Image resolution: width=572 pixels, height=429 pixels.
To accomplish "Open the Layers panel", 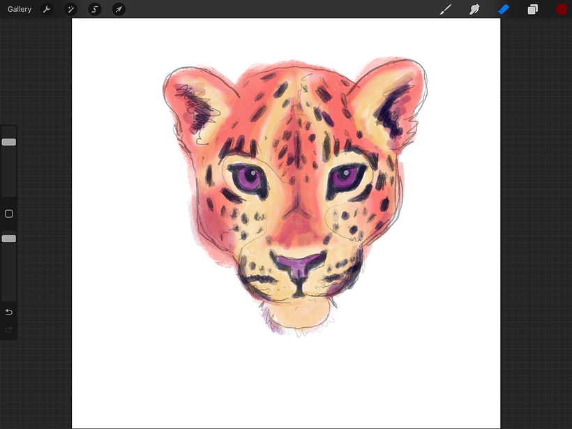I will point(532,9).
